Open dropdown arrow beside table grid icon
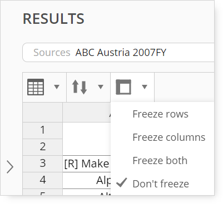The image size is (223, 204). click(57, 87)
